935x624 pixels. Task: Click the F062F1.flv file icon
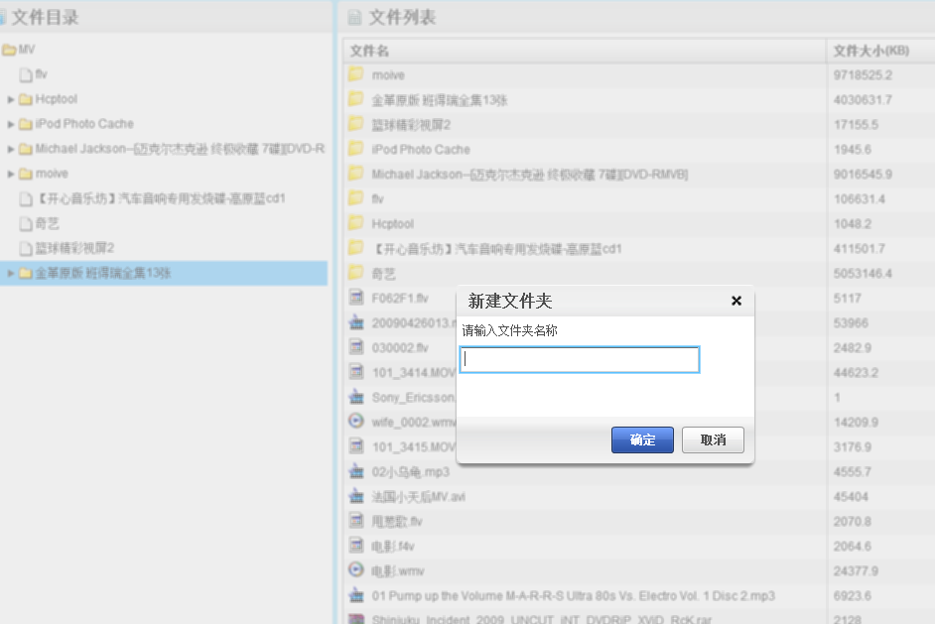click(x=356, y=298)
